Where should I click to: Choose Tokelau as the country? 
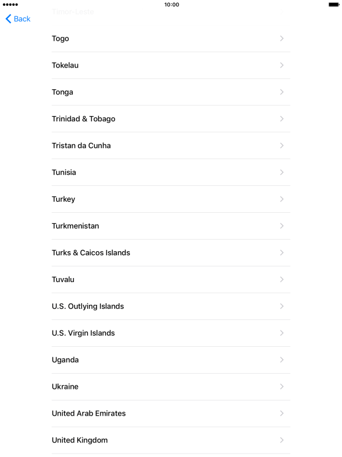point(171,65)
